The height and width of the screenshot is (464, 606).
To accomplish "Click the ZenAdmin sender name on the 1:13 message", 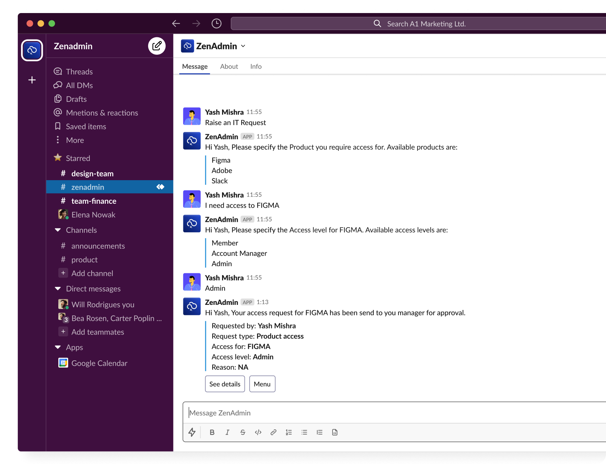I will point(221,302).
